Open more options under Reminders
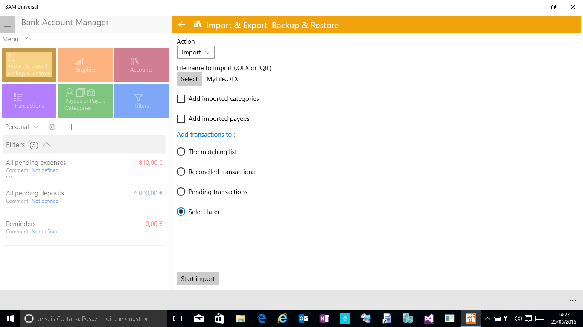Viewport: 583px width, 327px height. [9, 238]
